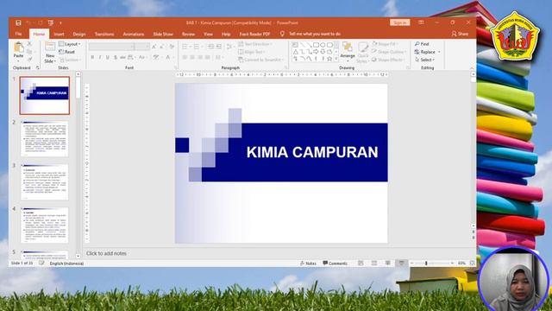The image size is (552, 311).
Task: Toggle Text Shadow formatting
Action: click(x=115, y=57)
